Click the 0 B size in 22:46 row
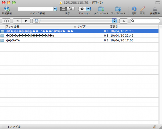 [x=106, y=36]
